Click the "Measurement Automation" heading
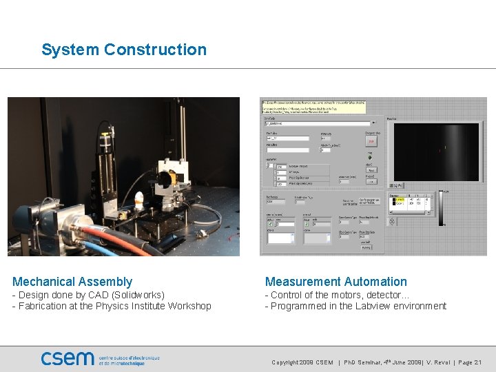The height and width of the screenshot is (372, 496). 336,282
